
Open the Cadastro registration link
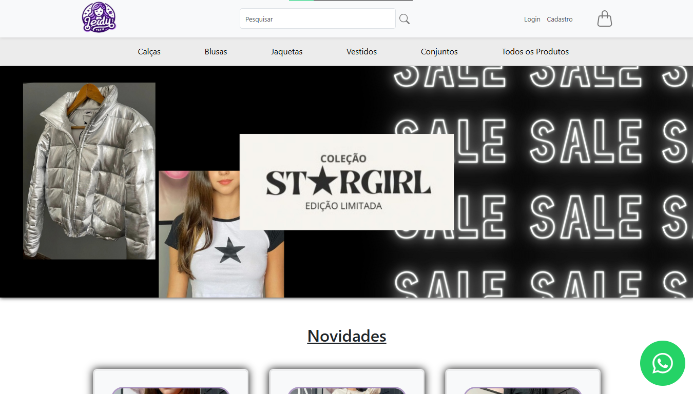pos(559,19)
